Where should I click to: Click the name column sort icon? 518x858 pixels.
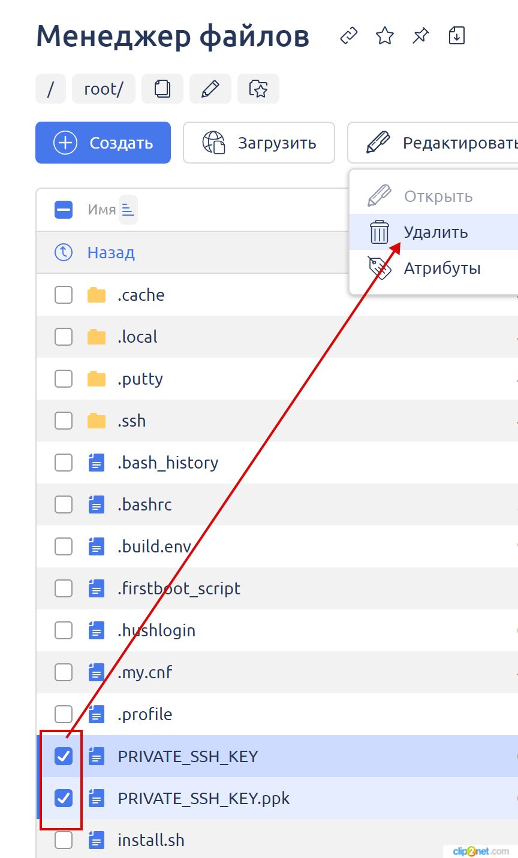(128, 210)
